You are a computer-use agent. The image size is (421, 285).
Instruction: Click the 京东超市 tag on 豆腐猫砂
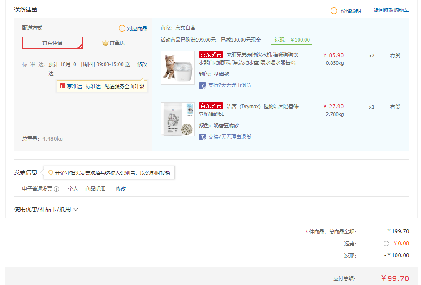(x=211, y=106)
